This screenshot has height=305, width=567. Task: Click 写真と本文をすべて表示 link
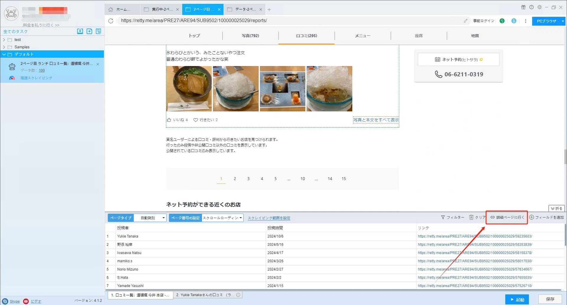(x=376, y=120)
